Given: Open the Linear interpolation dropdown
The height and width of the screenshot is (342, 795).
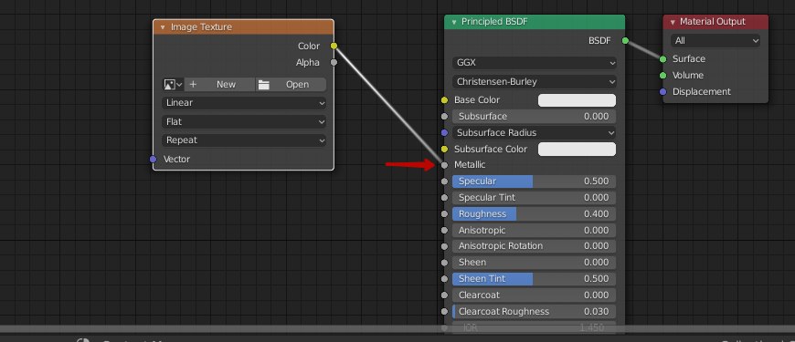Looking at the screenshot, I should [x=244, y=103].
